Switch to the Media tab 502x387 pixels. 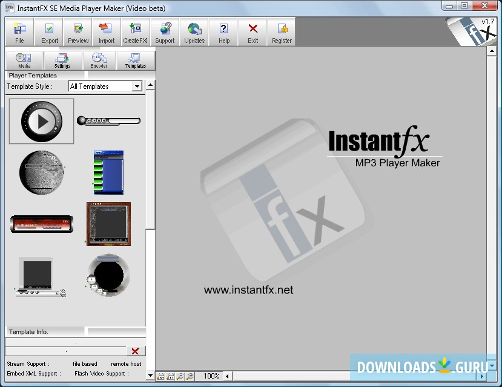[x=24, y=60]
